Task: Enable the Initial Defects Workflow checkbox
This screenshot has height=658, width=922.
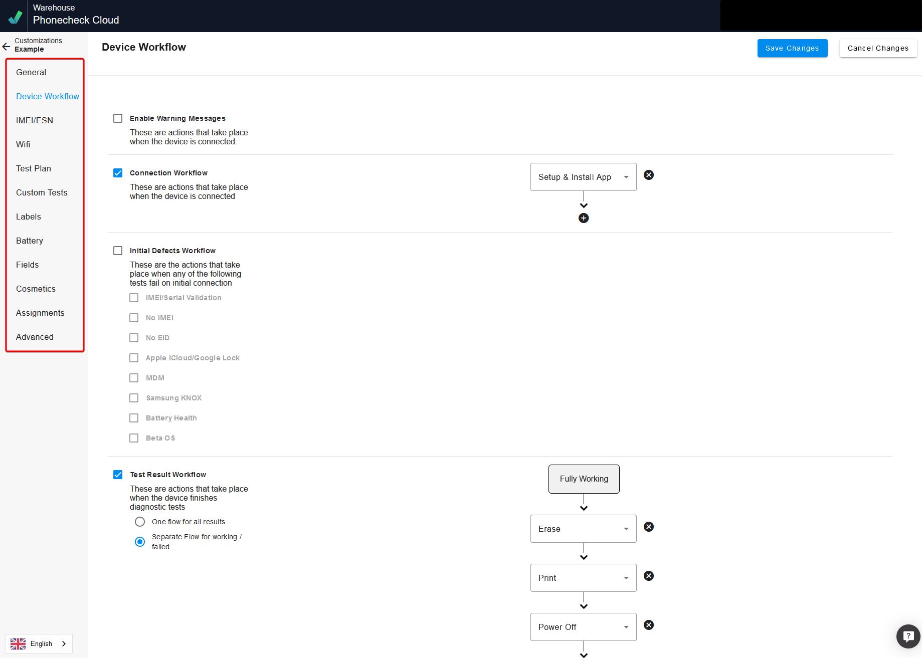Action: (x=118, y=251)
